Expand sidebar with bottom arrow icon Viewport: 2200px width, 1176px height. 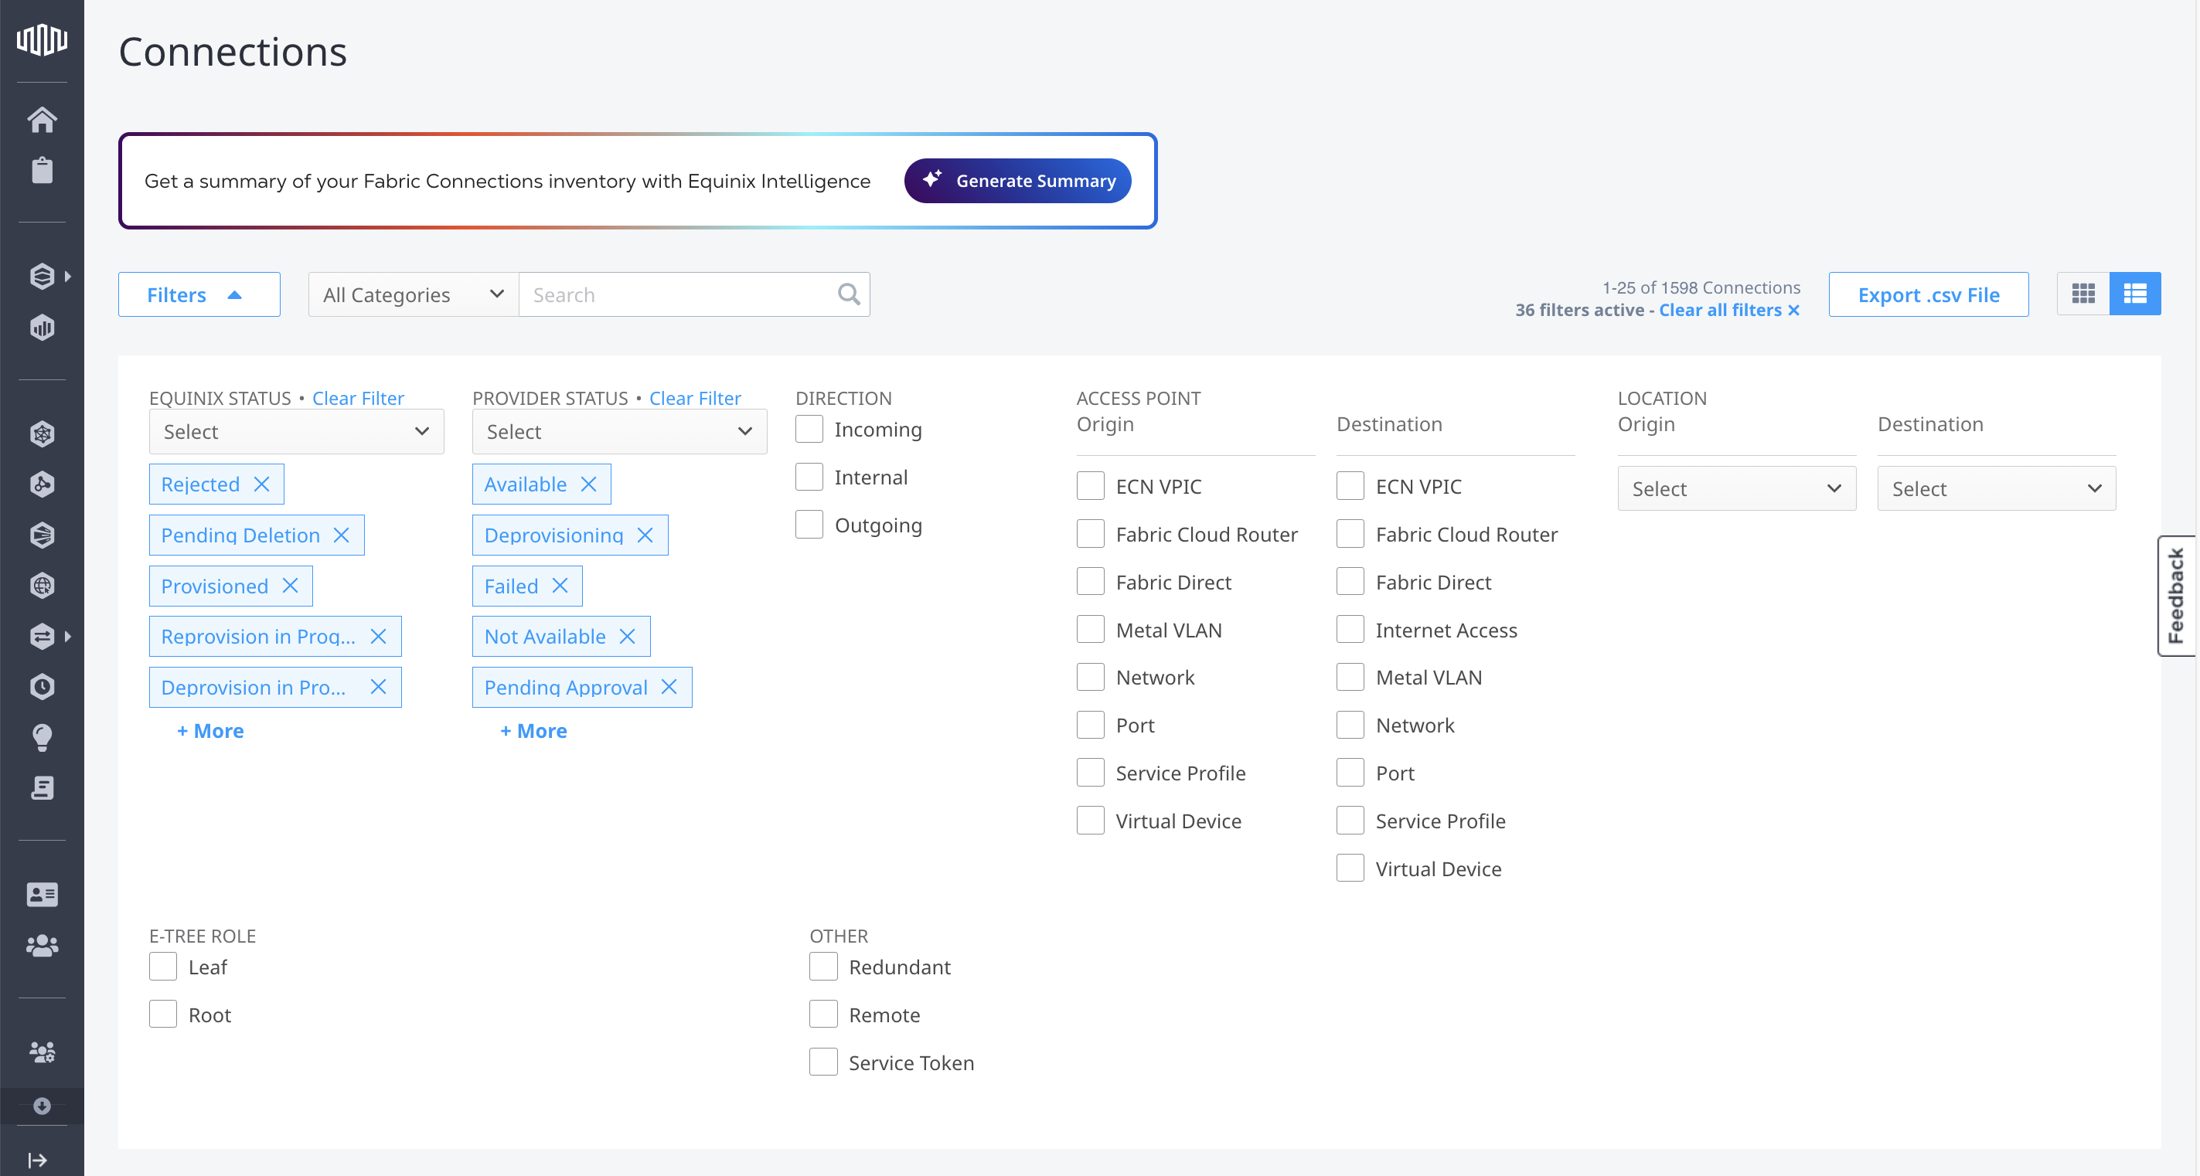(38, 1160)
